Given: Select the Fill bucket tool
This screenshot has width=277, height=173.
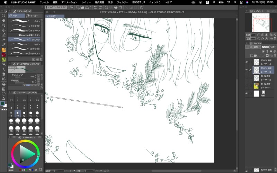Looking at the screenshot, I should tap(3, 84).
